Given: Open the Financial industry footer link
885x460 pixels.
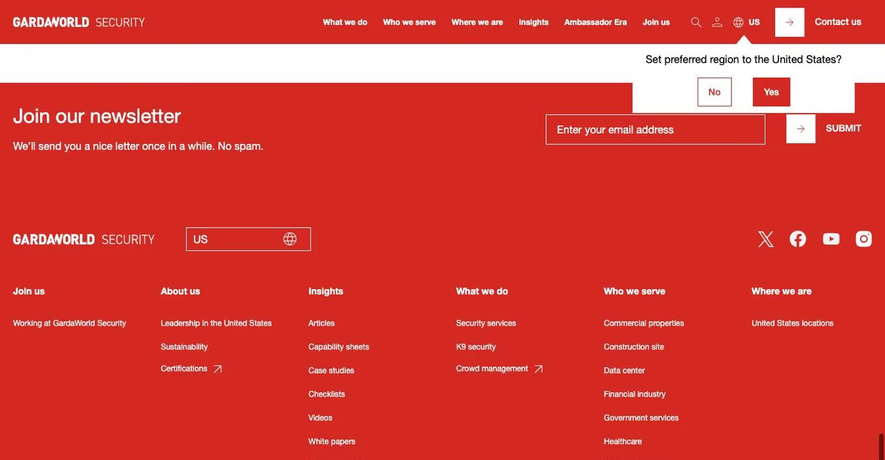Looking at the screenshot, I should tap(635, 394).
